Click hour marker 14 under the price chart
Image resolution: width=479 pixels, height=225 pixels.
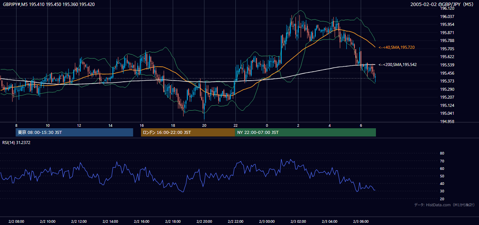[110, 125]
